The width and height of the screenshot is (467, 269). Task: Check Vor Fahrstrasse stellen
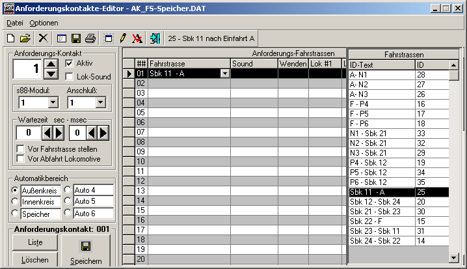pos(21,149)
